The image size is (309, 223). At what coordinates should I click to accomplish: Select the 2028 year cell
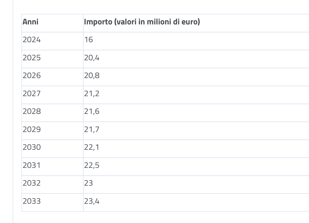point(53,113)
